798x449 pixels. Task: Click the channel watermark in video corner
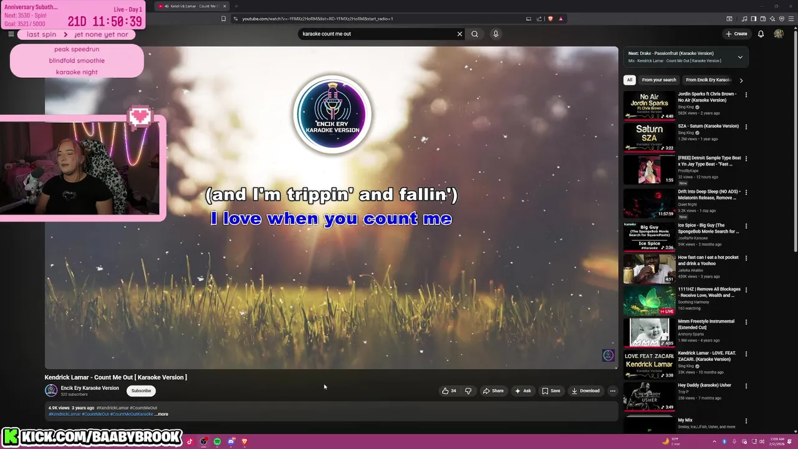pyautogui.click(x=608, y=355)
